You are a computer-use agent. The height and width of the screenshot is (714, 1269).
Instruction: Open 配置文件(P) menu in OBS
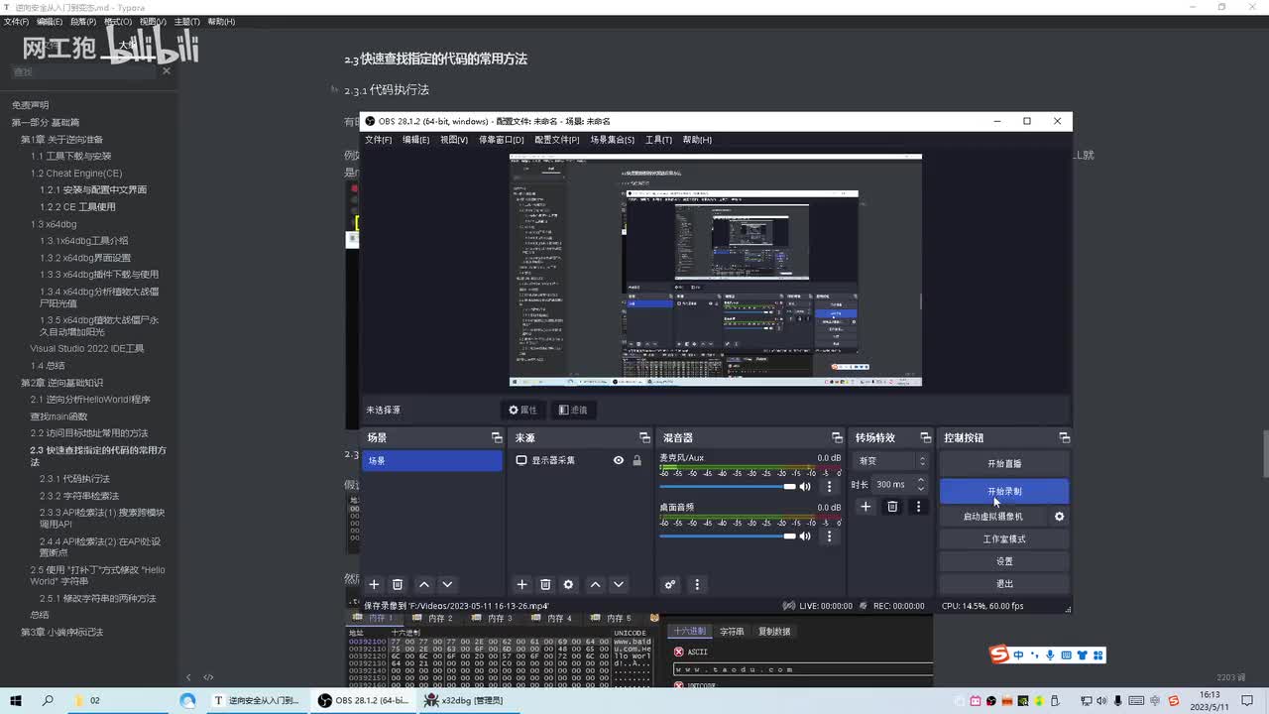coord(556,140)
